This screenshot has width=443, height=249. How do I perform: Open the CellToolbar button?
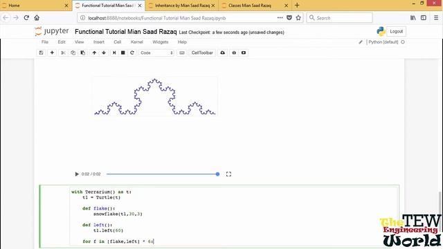pos(202,53)
